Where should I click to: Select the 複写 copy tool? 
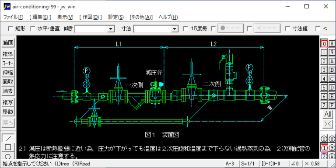[x=8, y=102]
